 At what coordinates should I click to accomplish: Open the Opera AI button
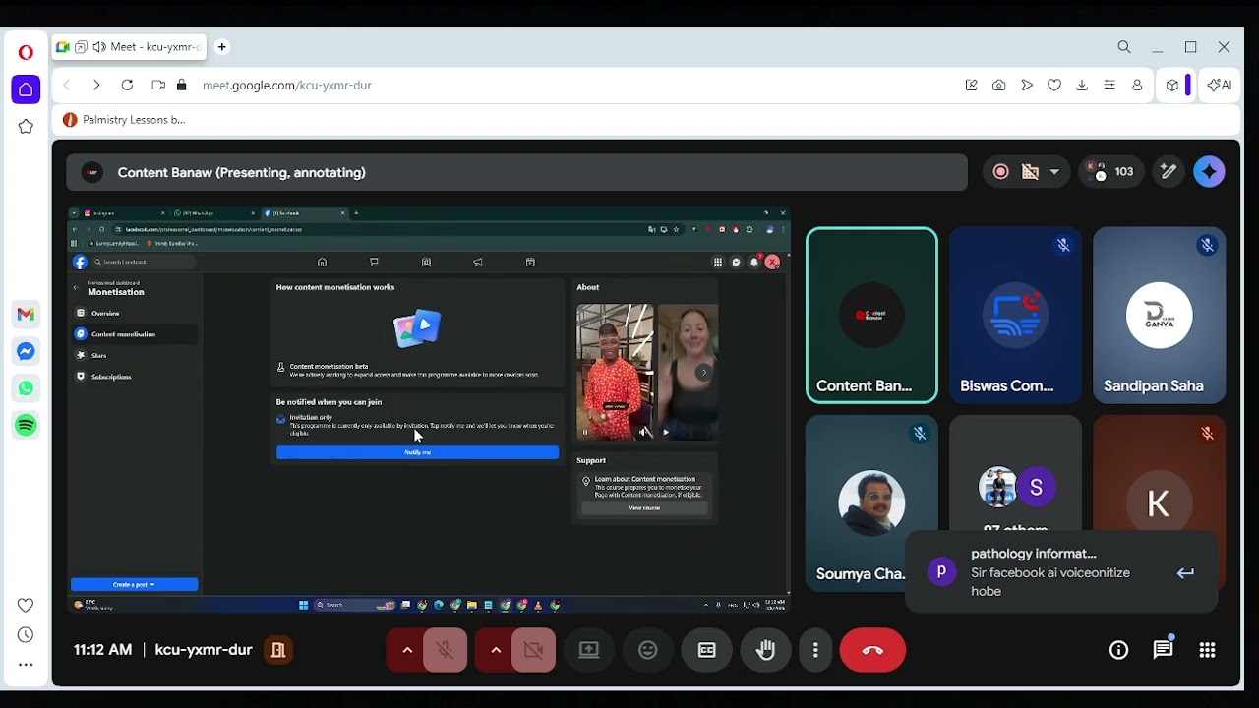click(x=1220, y=86)
